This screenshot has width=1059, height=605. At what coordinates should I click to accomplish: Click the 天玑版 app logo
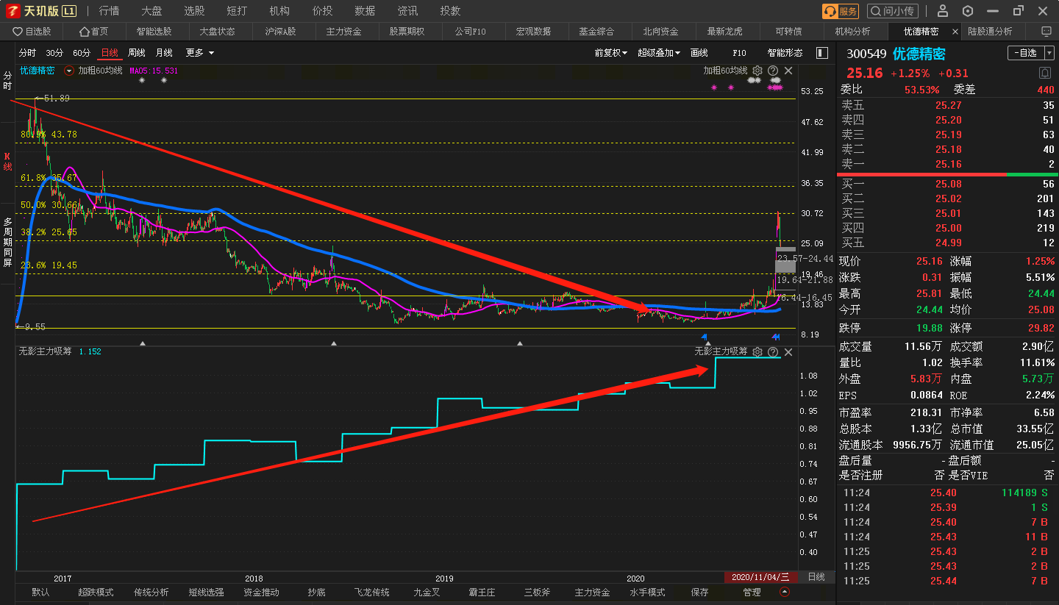point(40,11)
